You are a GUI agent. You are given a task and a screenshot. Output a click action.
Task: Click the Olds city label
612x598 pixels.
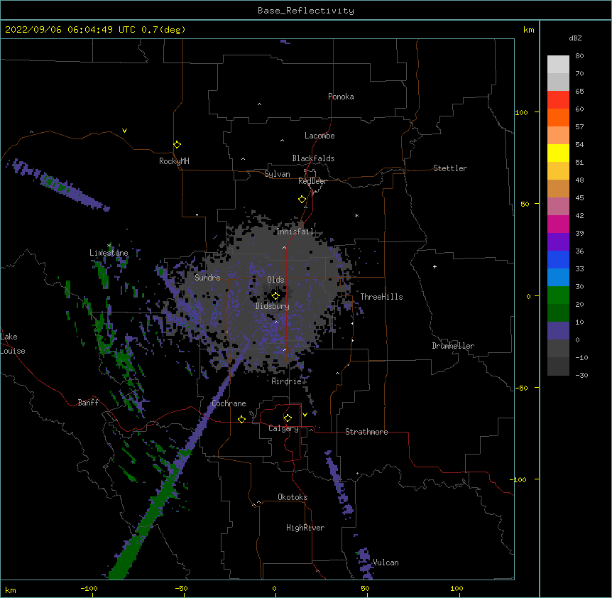(x=275, y=280)
